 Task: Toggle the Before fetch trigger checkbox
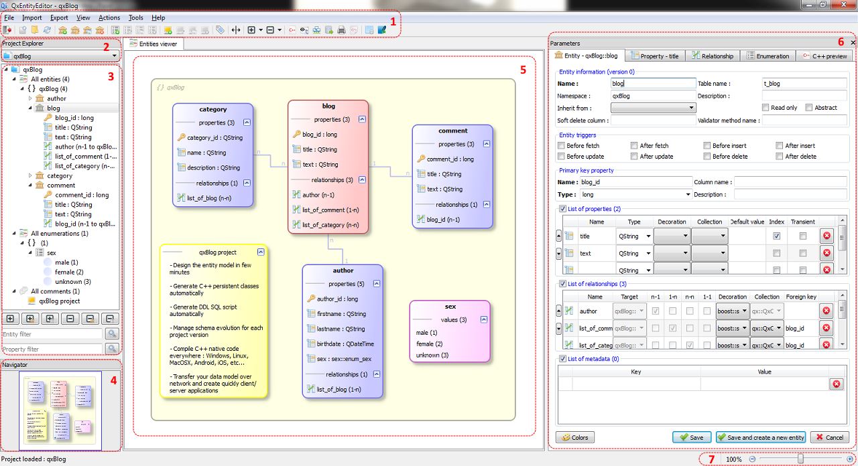coord(561,145)
